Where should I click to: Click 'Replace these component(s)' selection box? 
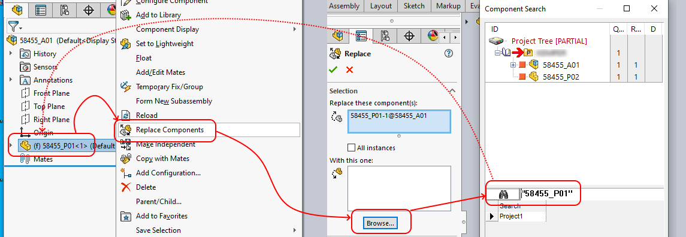point(399,121)
